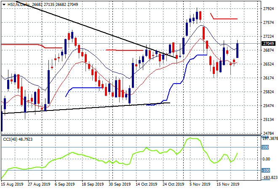Click the 26524 price axis label
278x189 pixels.
[268, 64]
